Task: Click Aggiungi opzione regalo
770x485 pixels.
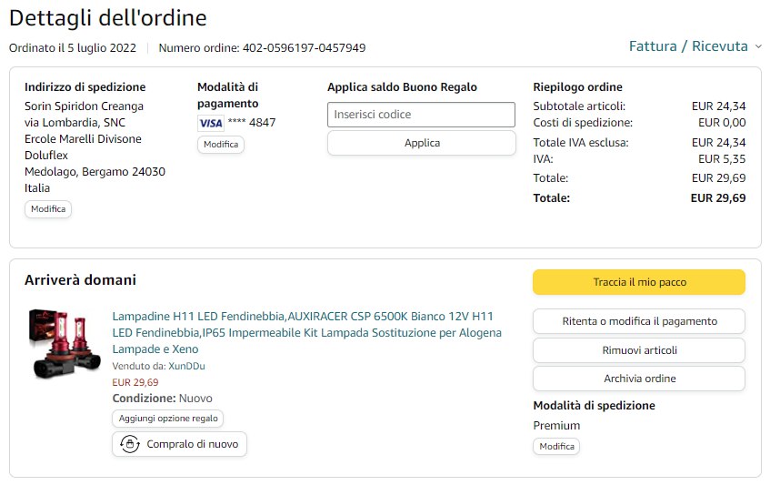Action: [168, 419]
